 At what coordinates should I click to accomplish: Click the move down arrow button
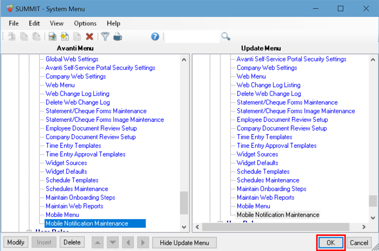(113, 243)
